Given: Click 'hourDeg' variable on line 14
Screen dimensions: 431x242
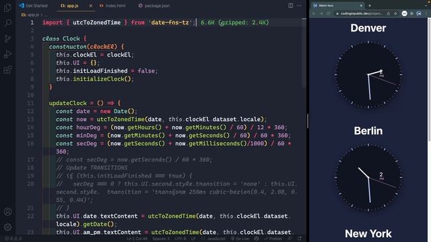Looking at the screenshot, I should click(x=88, y=127).
